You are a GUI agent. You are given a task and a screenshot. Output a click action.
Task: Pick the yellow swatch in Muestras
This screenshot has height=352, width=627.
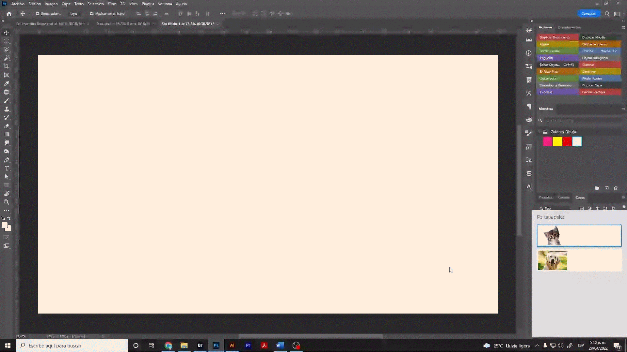[557, 141]
